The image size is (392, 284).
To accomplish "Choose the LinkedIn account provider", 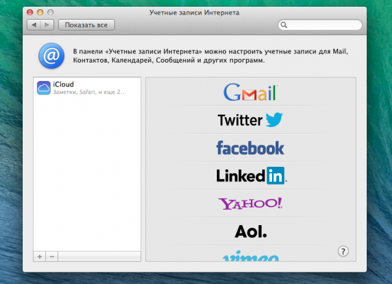I will (251, 175).
